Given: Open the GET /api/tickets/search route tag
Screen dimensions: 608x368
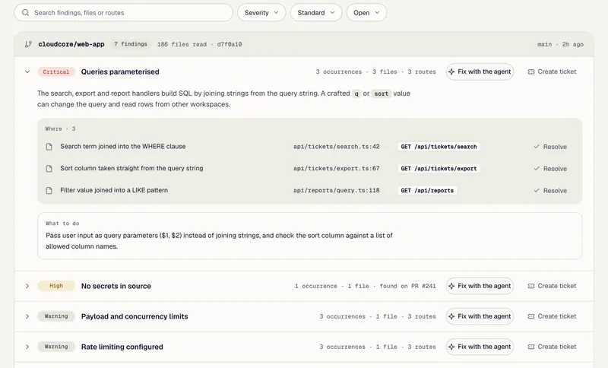Looking at the screenshot, I should point(439,147).
